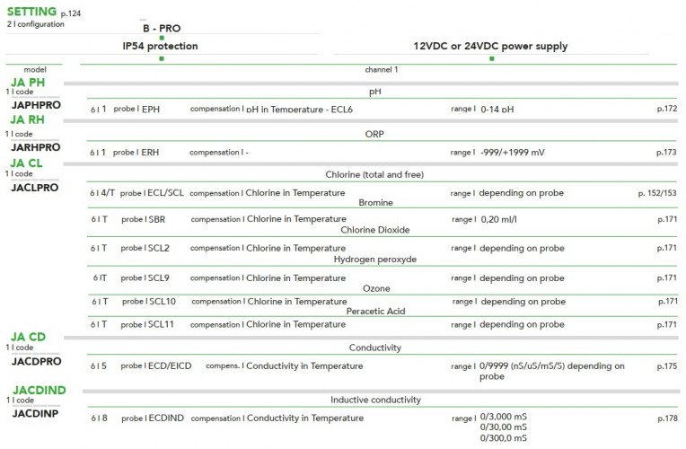
Task: Open page reference p.173 in the ORP row
Action: pos(666,153)
